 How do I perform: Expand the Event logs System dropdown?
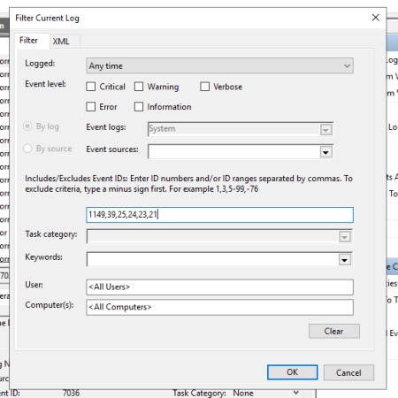coord(325,130)
